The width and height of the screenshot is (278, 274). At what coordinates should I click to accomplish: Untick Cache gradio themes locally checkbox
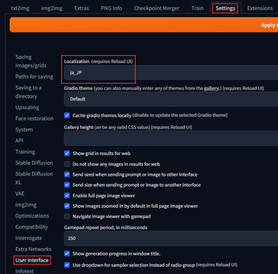67,115
